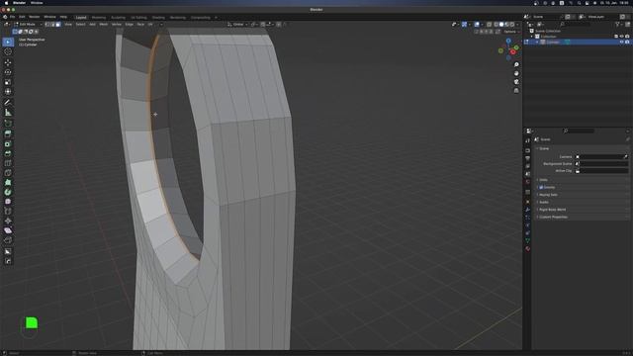Toggle X-ray display
This screenshot has width=633, height=356.
[489, 24]
